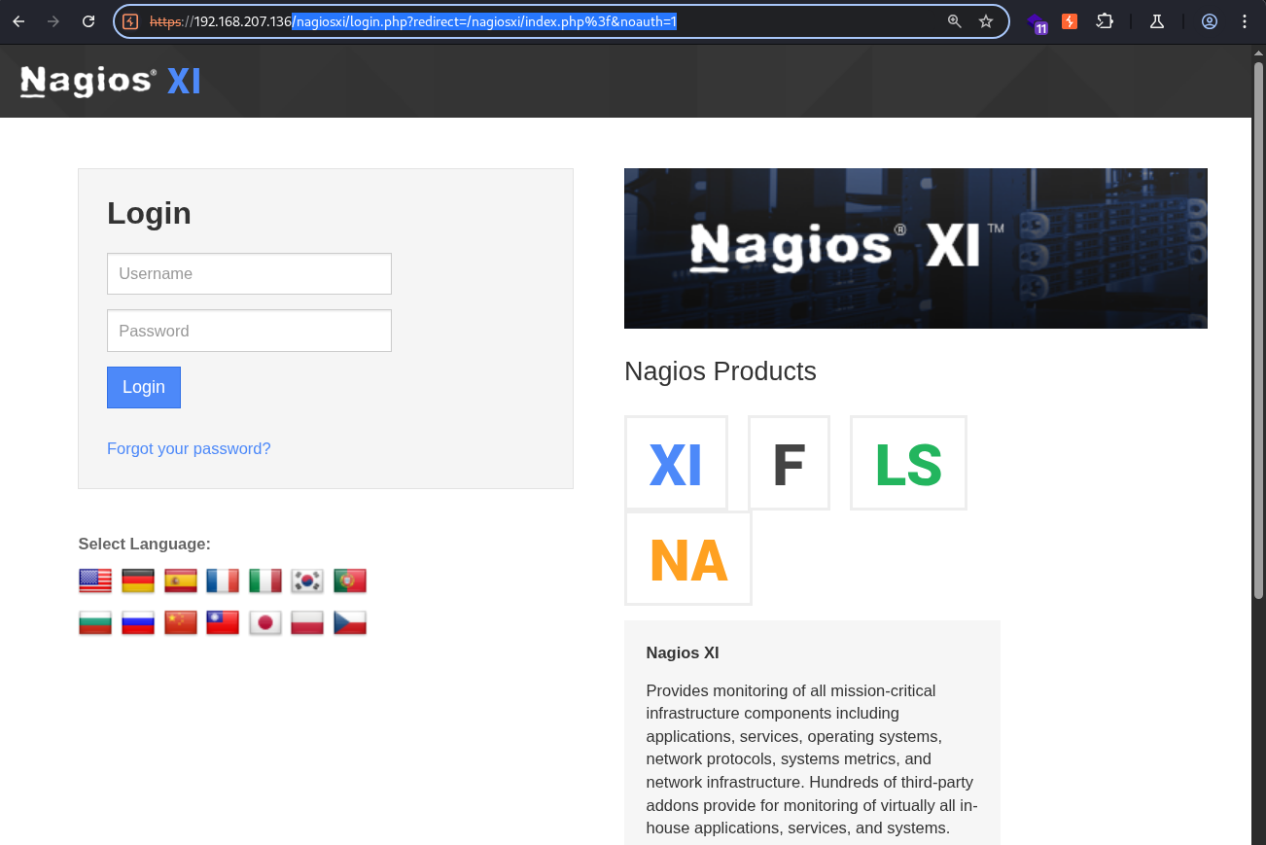Pick Polish using the Poland flag
The width and height of the screenshot is (1266, 845).
(x=307, y=622)
